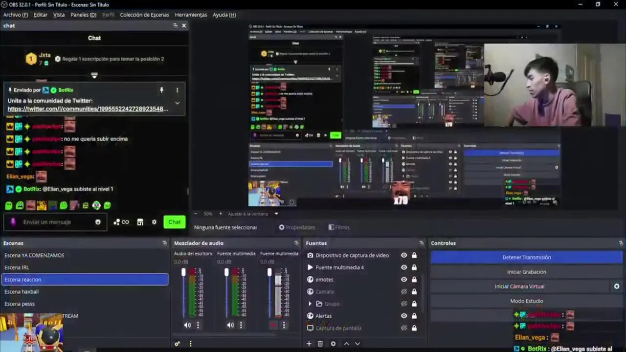Pop out the Controles dock
This screenshot has height=352, width=626.
[x=621, y=243]
